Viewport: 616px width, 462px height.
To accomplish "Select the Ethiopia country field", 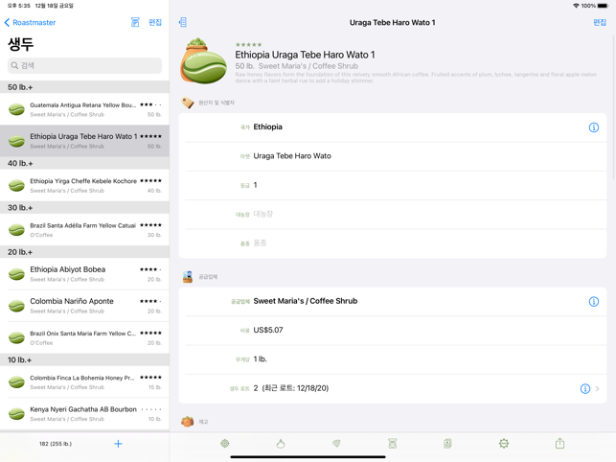I will click(x=392, y=127).
